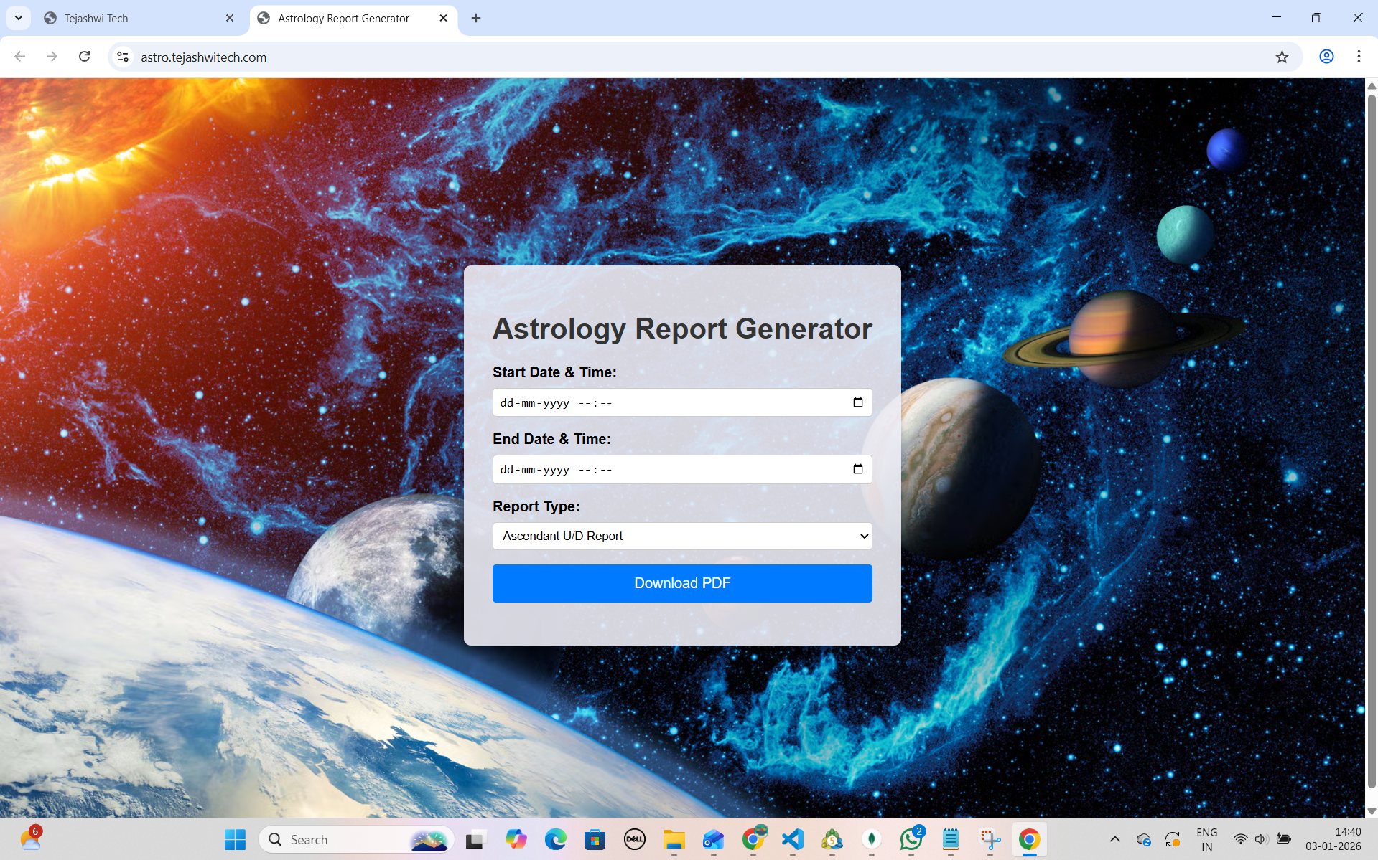
Task: Reload the astrology page
Action: click(x=84, y=57)
